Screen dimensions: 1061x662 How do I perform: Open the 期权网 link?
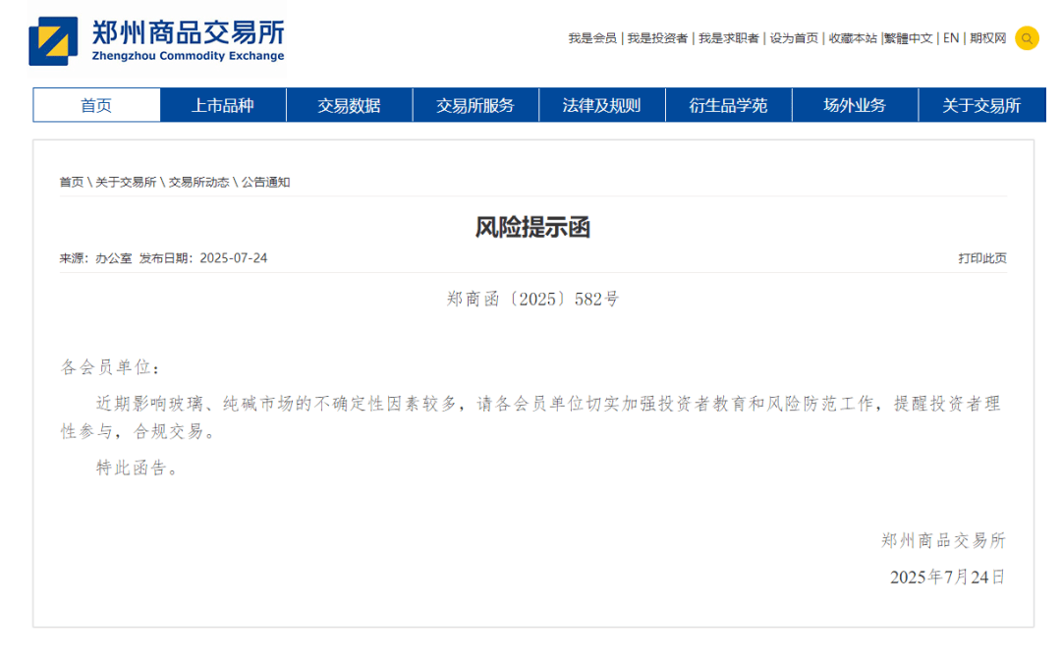point(988,38)
